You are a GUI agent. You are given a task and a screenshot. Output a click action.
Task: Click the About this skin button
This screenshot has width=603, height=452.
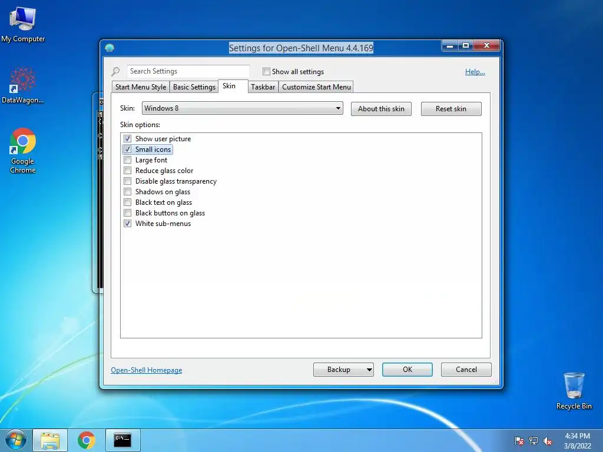pos(381,109)
